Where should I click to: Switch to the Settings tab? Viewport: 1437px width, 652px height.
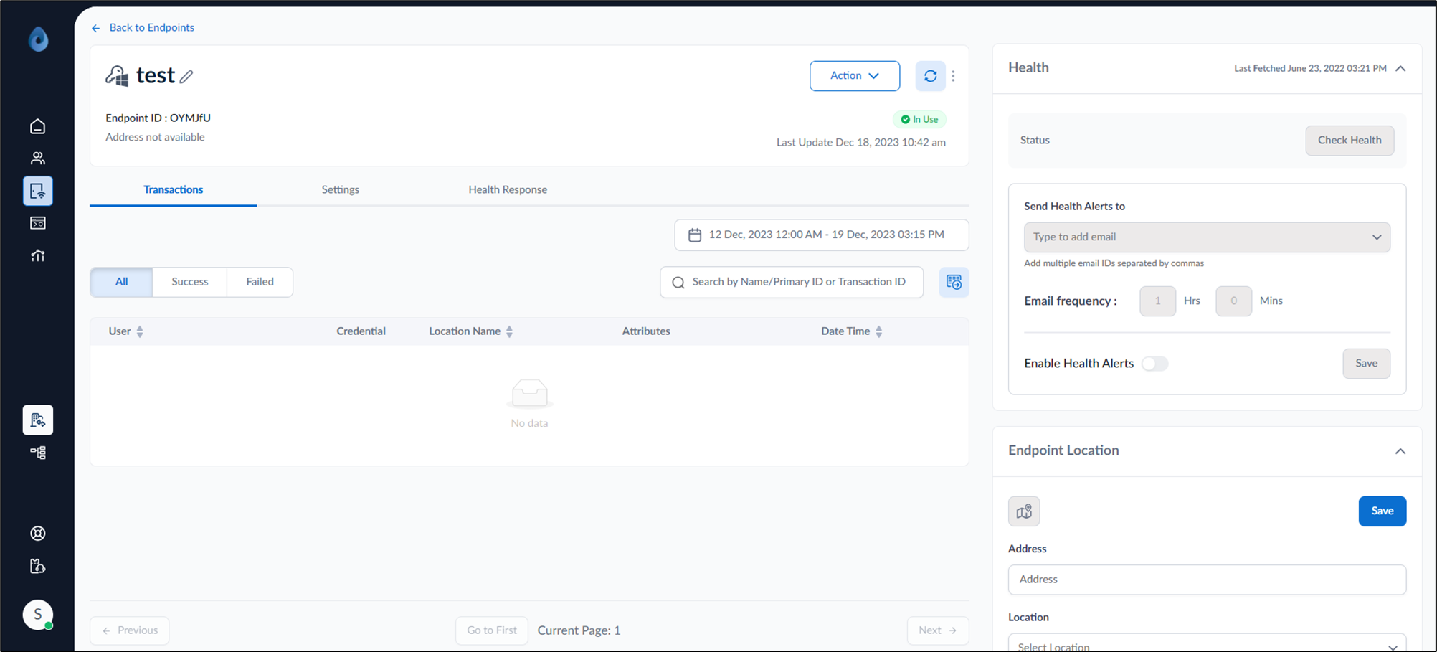point(341,190)
